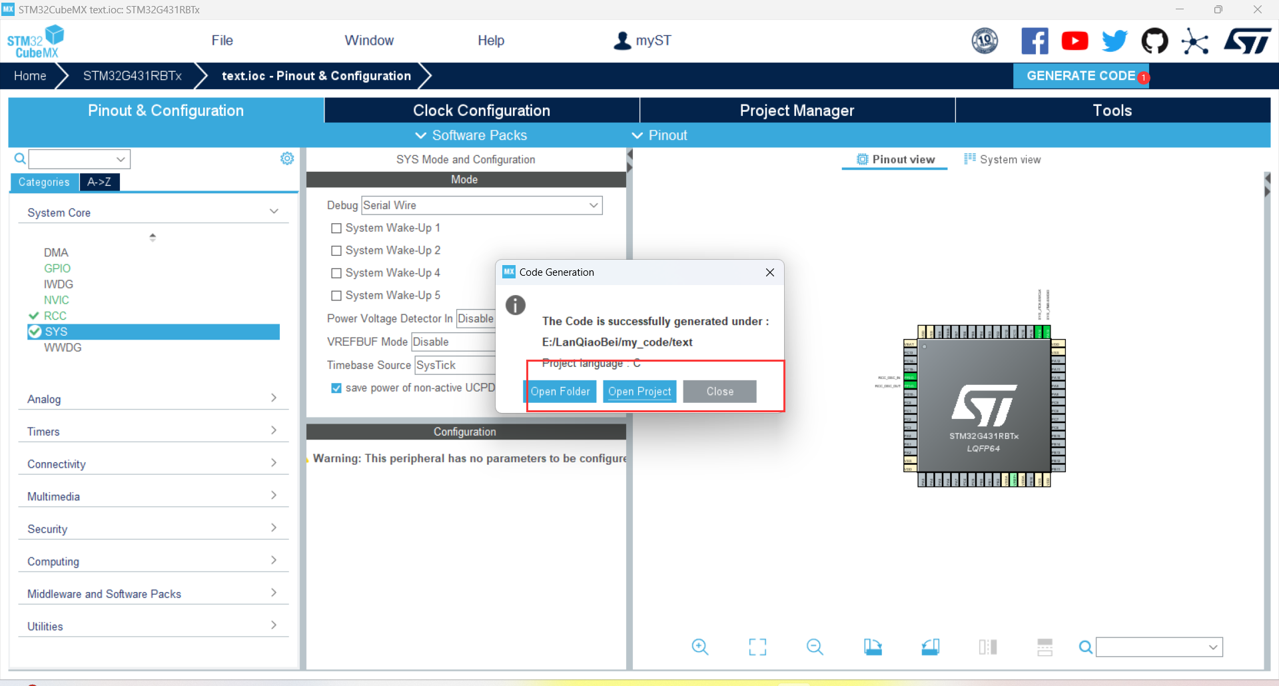Viewport: 1279px width, 686px height.
Task: Open the pin search combo box at the bottom
Action: (1159, 647)
